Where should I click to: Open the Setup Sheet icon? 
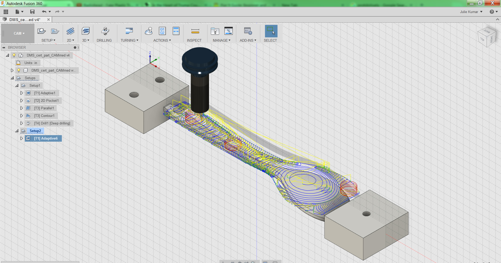coord(176,31)
